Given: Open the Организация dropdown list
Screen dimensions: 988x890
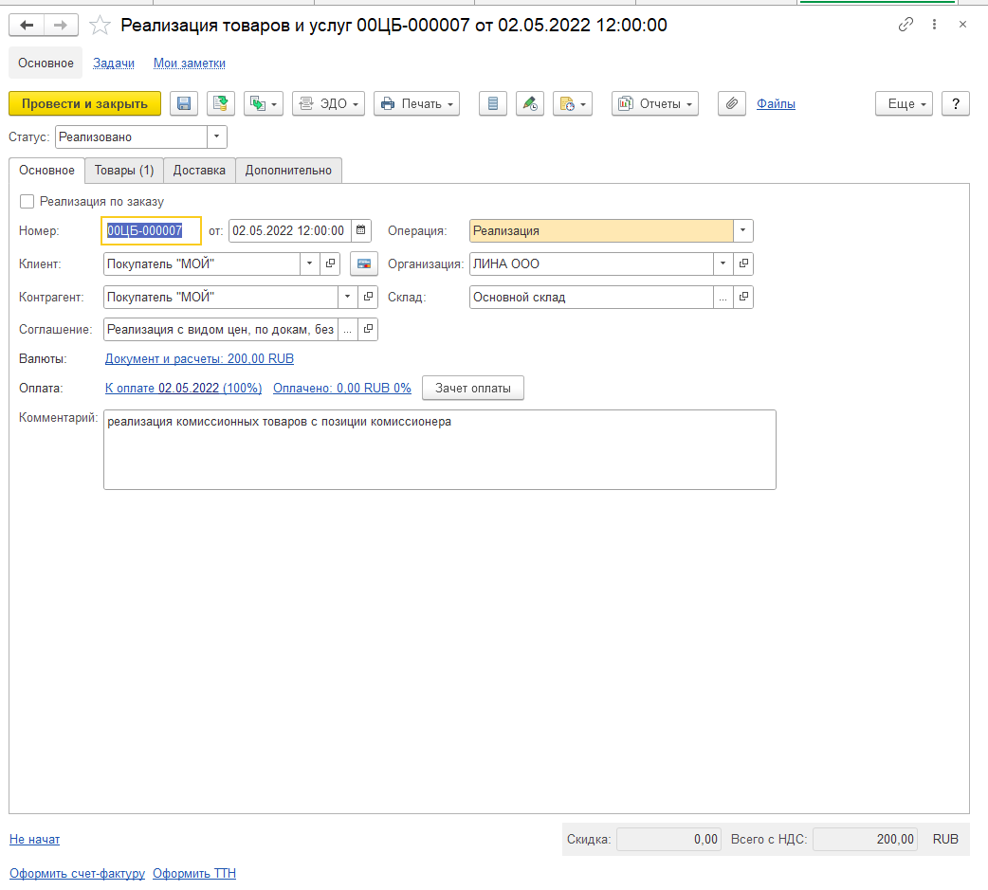Looking at the screenshot, I should [723, 263].
